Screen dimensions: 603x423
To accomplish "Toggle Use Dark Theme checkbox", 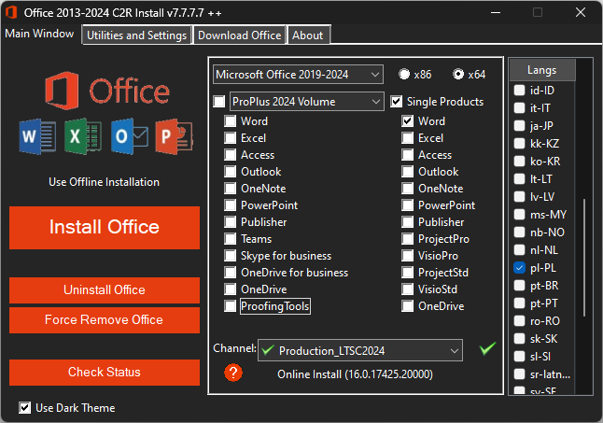I will pyautogui.click(x=24, y=408).
